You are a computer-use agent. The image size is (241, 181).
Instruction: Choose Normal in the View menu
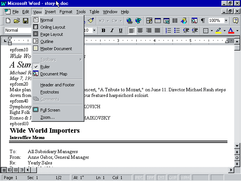pyautogui.click(x=58, y=20)
